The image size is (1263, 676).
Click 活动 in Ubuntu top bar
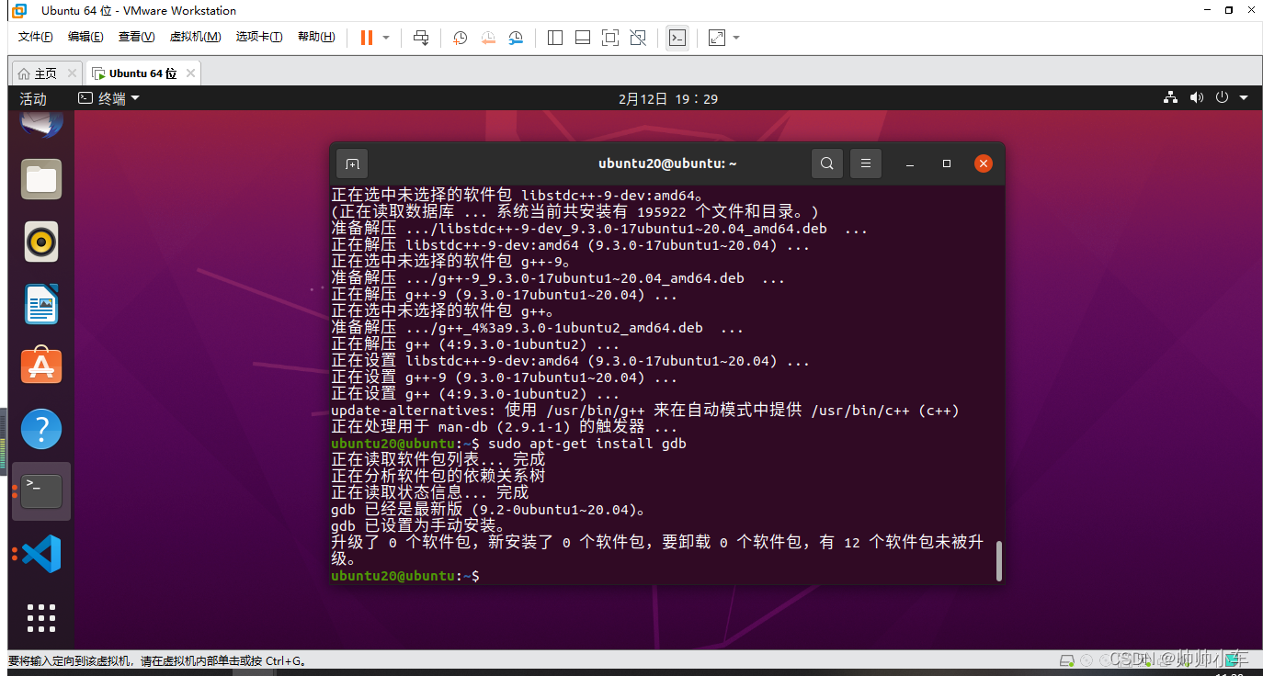click(x=33, y=98)
